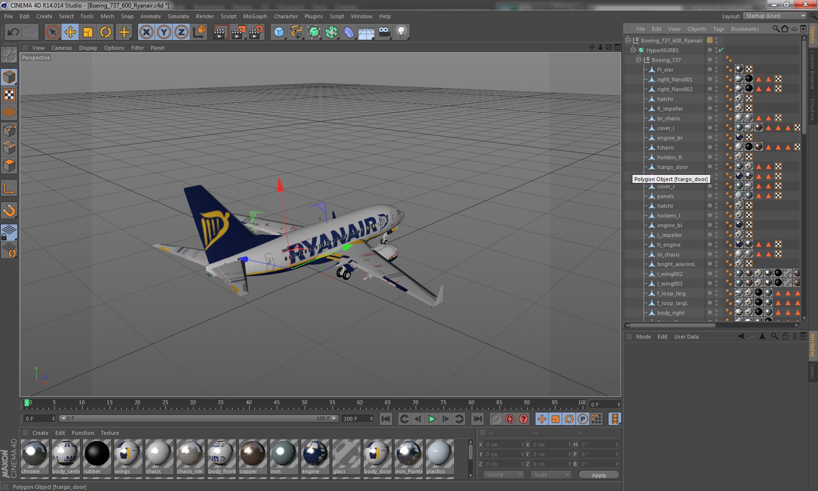Toggle Z axis lock
This screenshot has width=818, height=491.
coord(181,32)
